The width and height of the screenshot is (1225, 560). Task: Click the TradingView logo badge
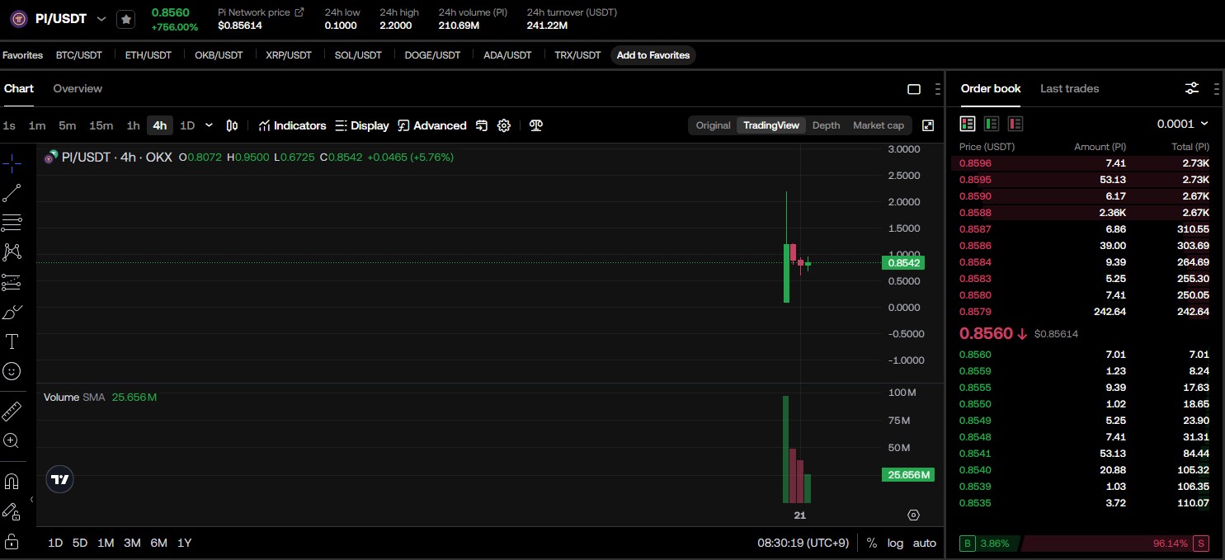pyautogui.click(x=59, y=479)
